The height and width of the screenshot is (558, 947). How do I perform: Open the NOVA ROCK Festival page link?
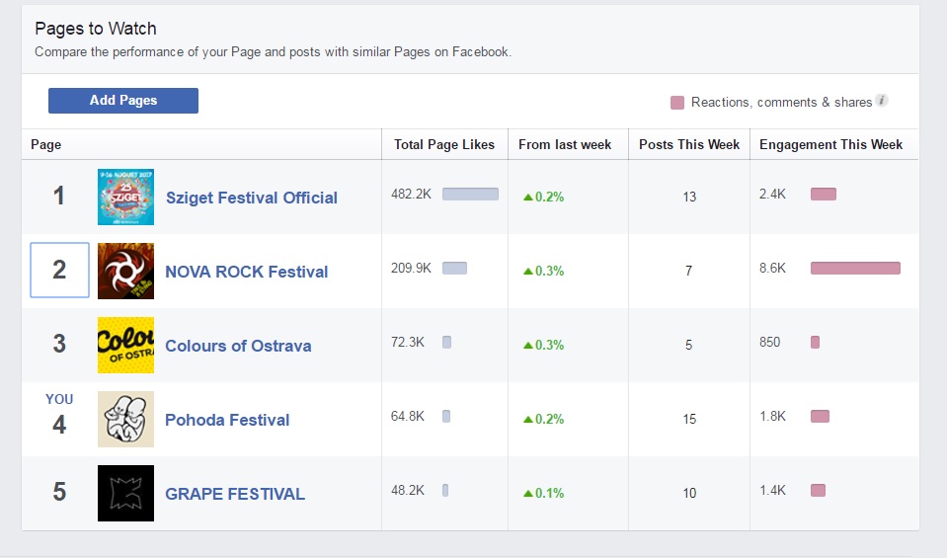tap(247, 272)
